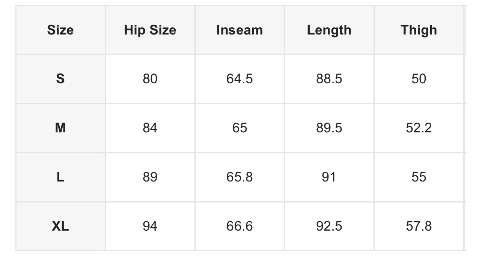Select the S size row label

(60, 79)
